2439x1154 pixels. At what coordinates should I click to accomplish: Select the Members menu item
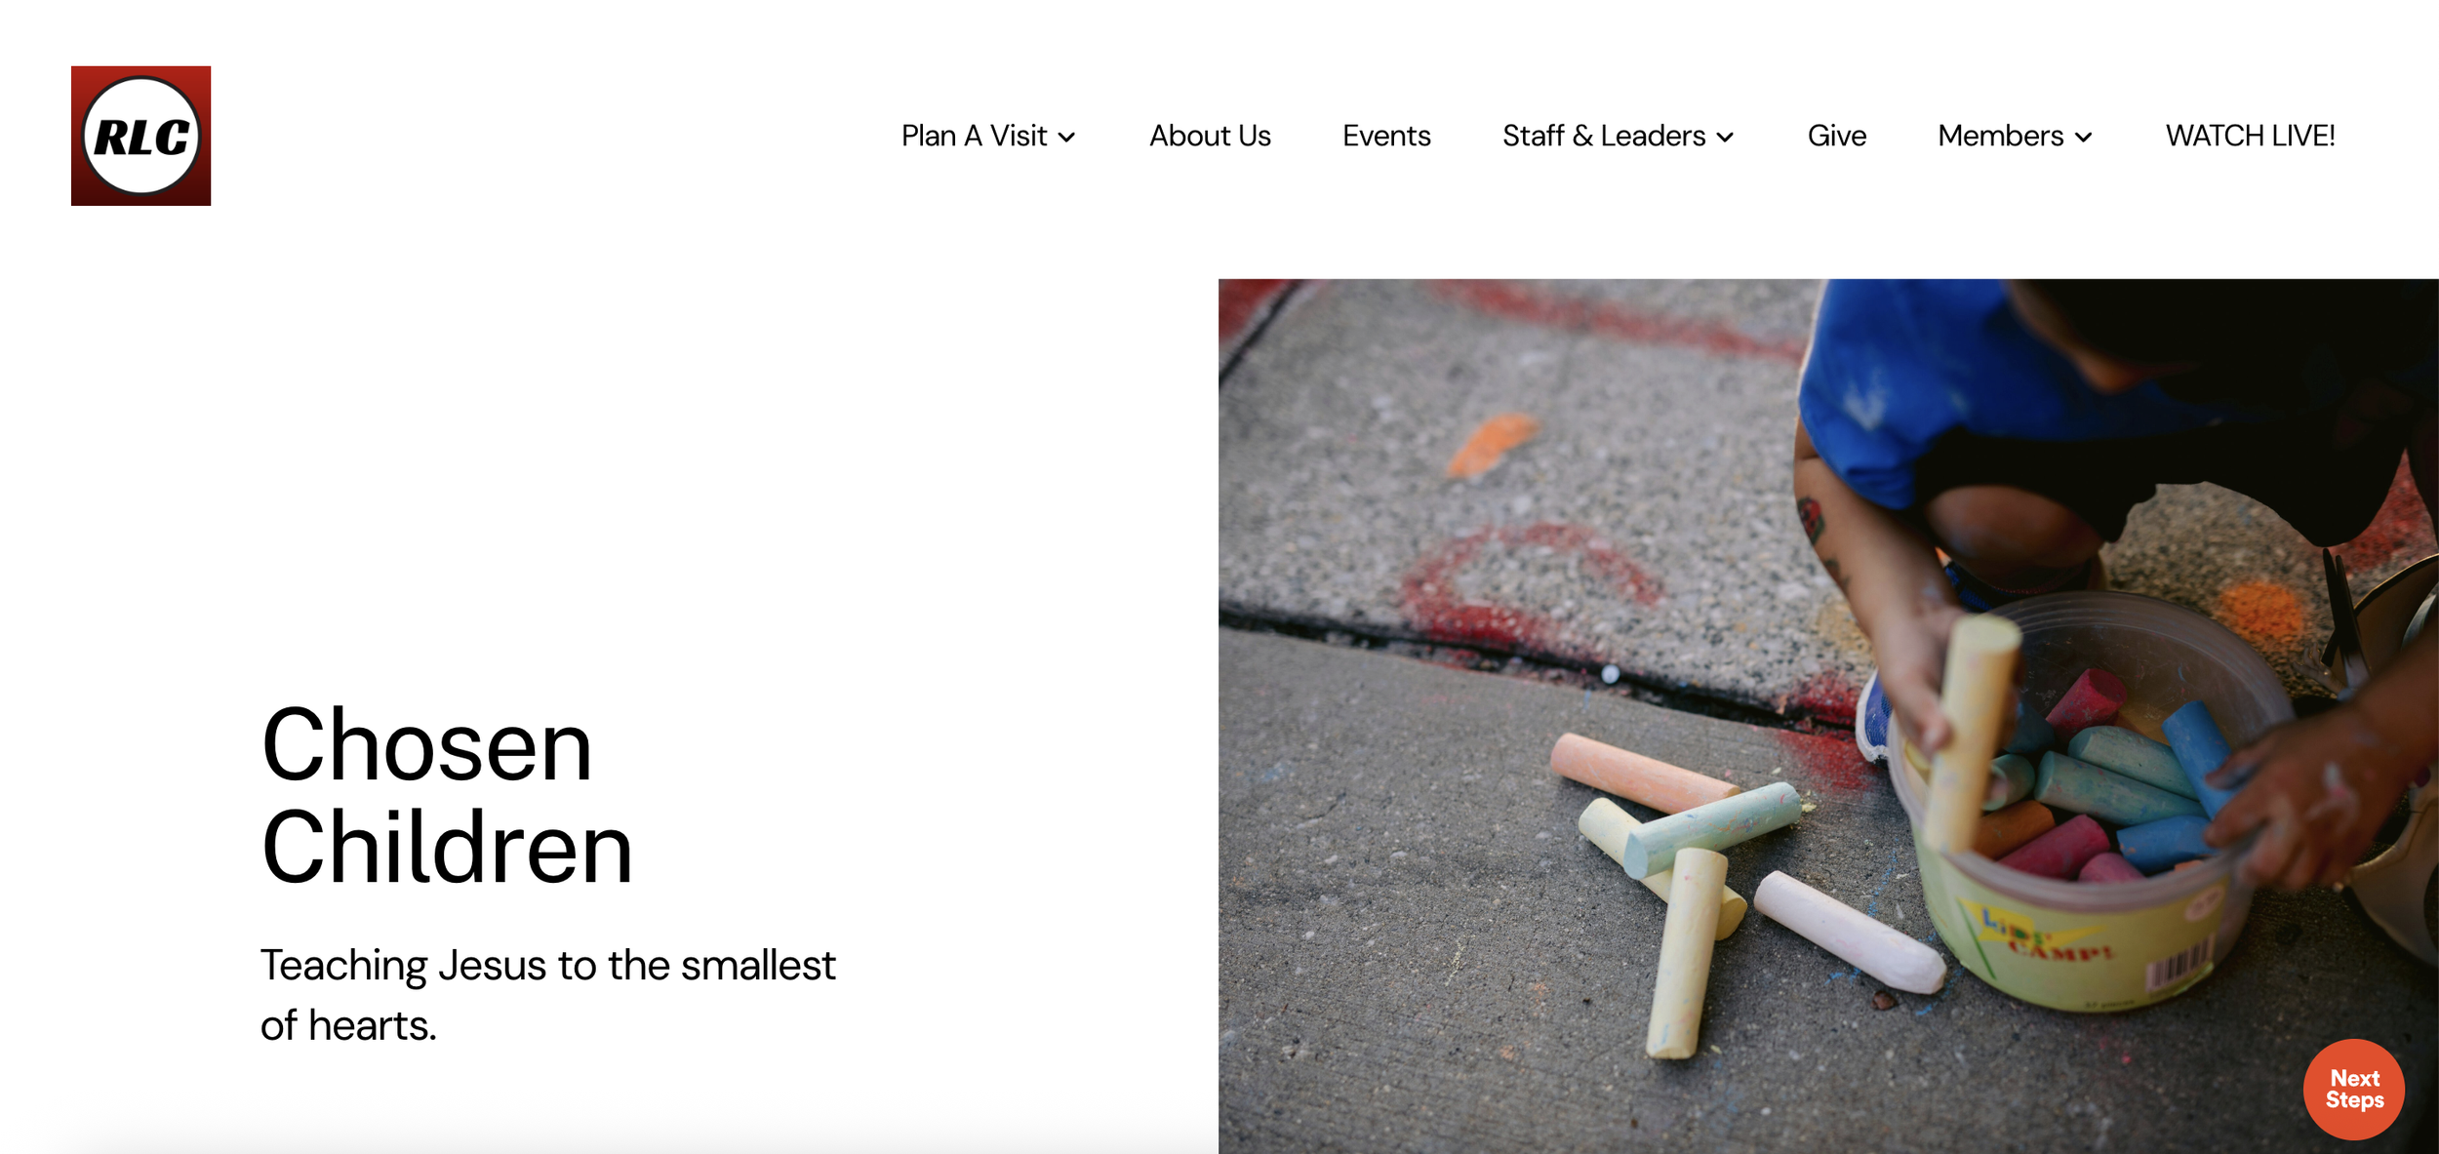coord(2000,136)
